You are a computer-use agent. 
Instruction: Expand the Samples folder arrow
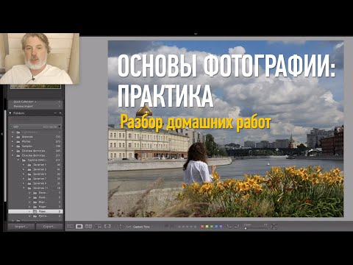[13, 146]
